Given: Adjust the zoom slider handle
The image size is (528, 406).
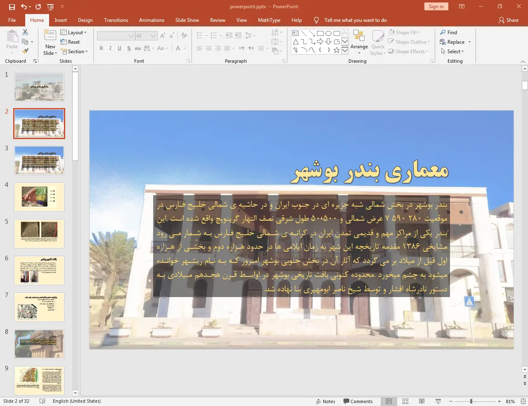Looking at the screenshot, I should click(x=471, y=401).
